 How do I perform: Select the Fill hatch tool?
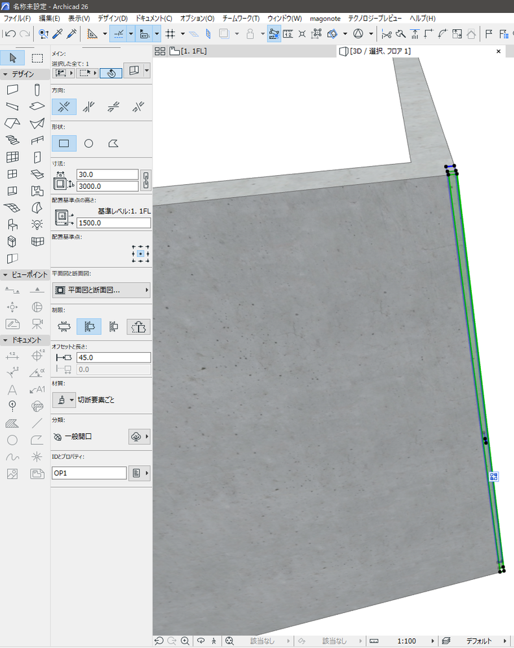point(12,423)
